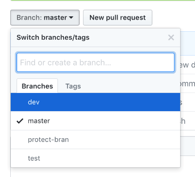Switch to the protect-bran branch
The width and height of the screenshot is (195, 177).
[96, 140]
